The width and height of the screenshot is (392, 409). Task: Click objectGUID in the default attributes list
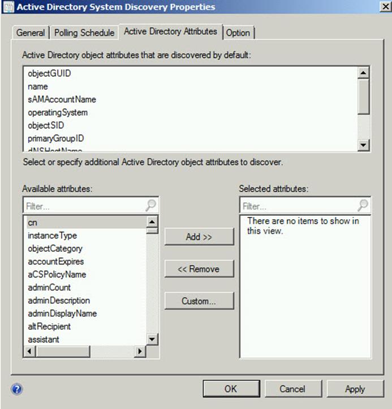(49, 73)
